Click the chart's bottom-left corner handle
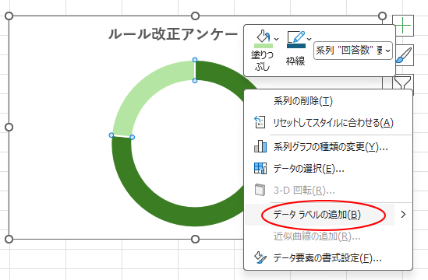428x280 pixels. (x=9, y=239)
